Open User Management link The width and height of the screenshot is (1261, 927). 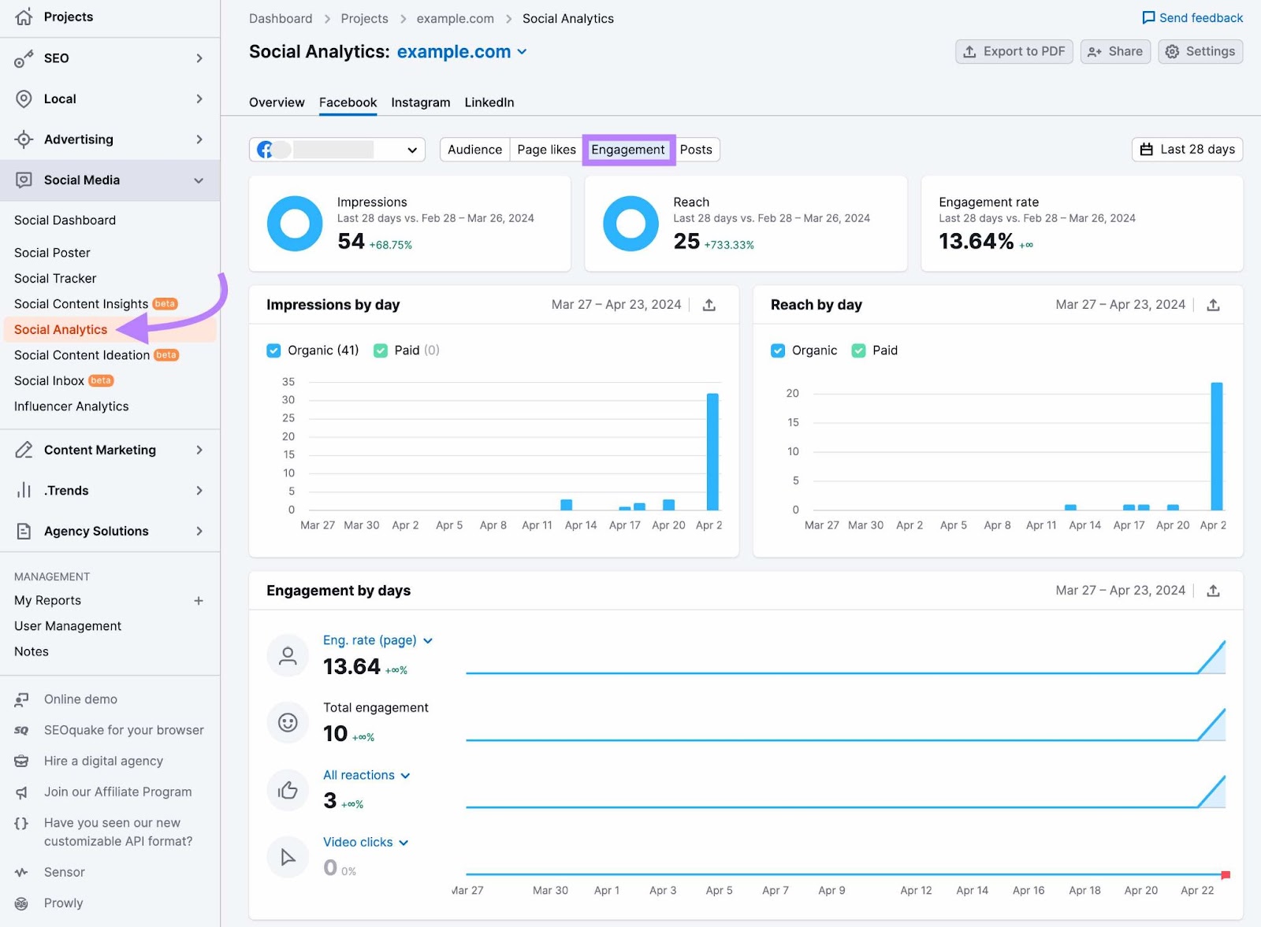68,626
